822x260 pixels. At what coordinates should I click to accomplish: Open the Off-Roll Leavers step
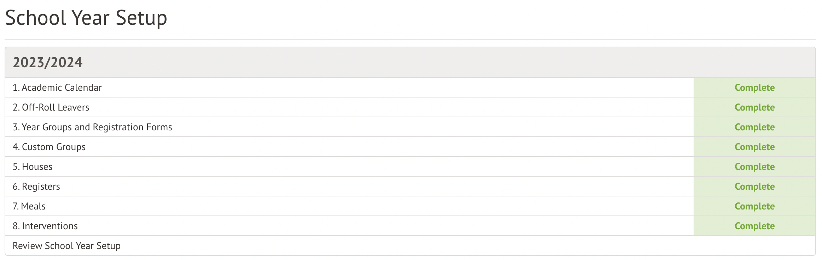(x=51, y=107)
